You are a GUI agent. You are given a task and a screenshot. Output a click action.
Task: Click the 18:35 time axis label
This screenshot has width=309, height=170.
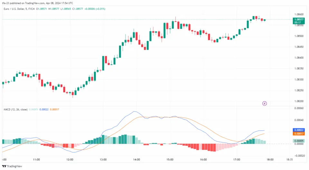tap(289, 159)
